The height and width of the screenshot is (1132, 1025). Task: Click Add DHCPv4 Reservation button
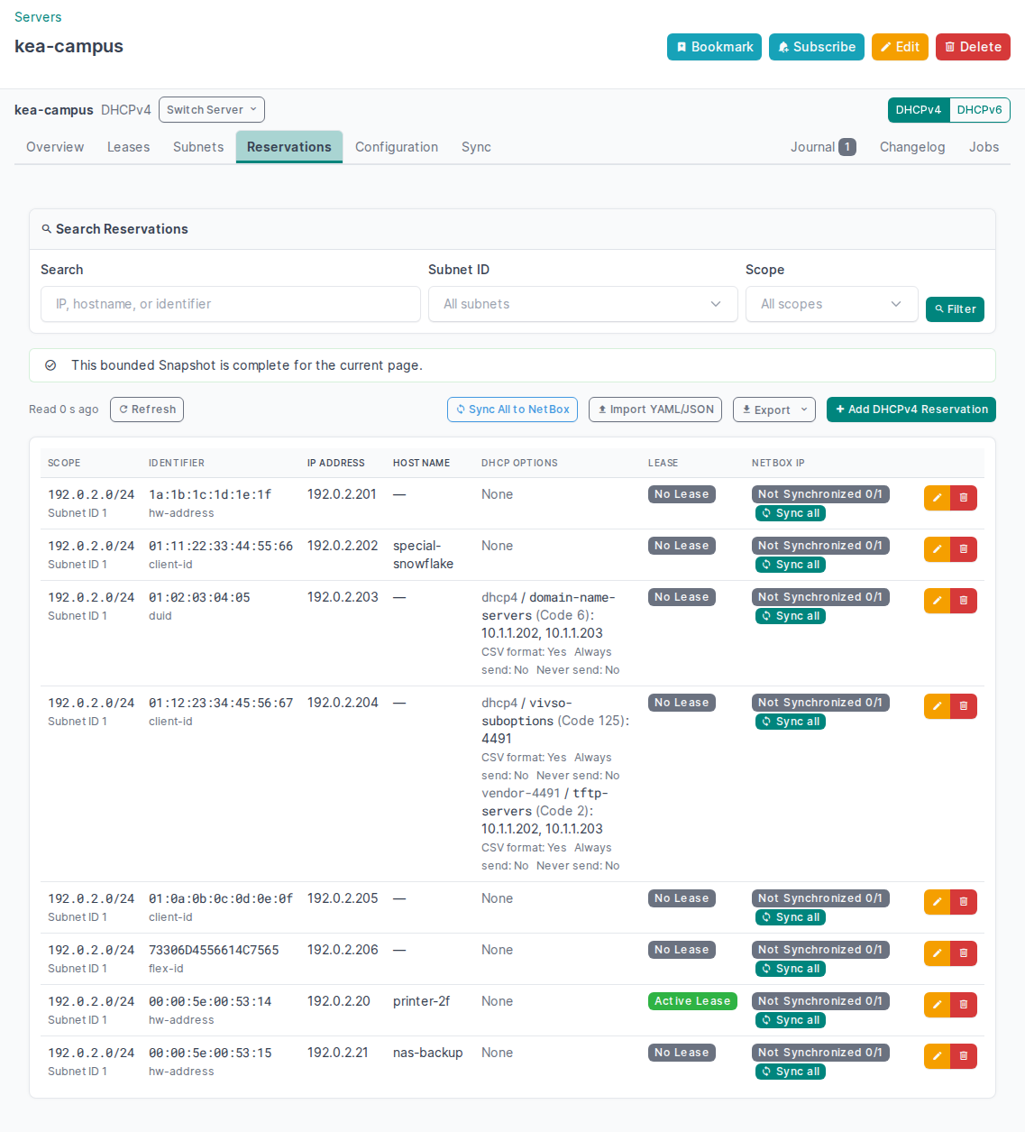pos(911,410)
